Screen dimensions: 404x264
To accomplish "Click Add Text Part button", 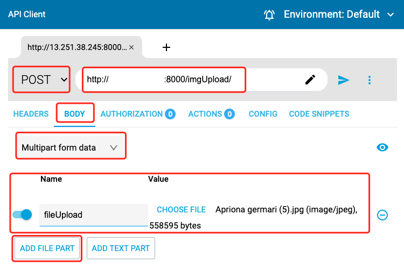I will pyautogui.click(x=121, y=248).
